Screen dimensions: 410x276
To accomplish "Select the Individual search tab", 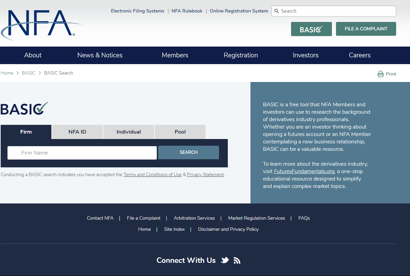I will pos(129,132).
